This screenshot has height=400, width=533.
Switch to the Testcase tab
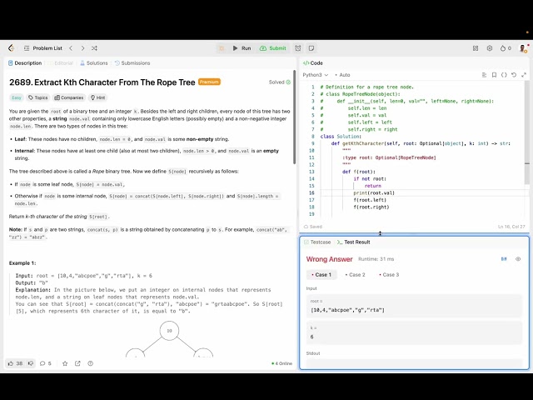pos(317,242)
